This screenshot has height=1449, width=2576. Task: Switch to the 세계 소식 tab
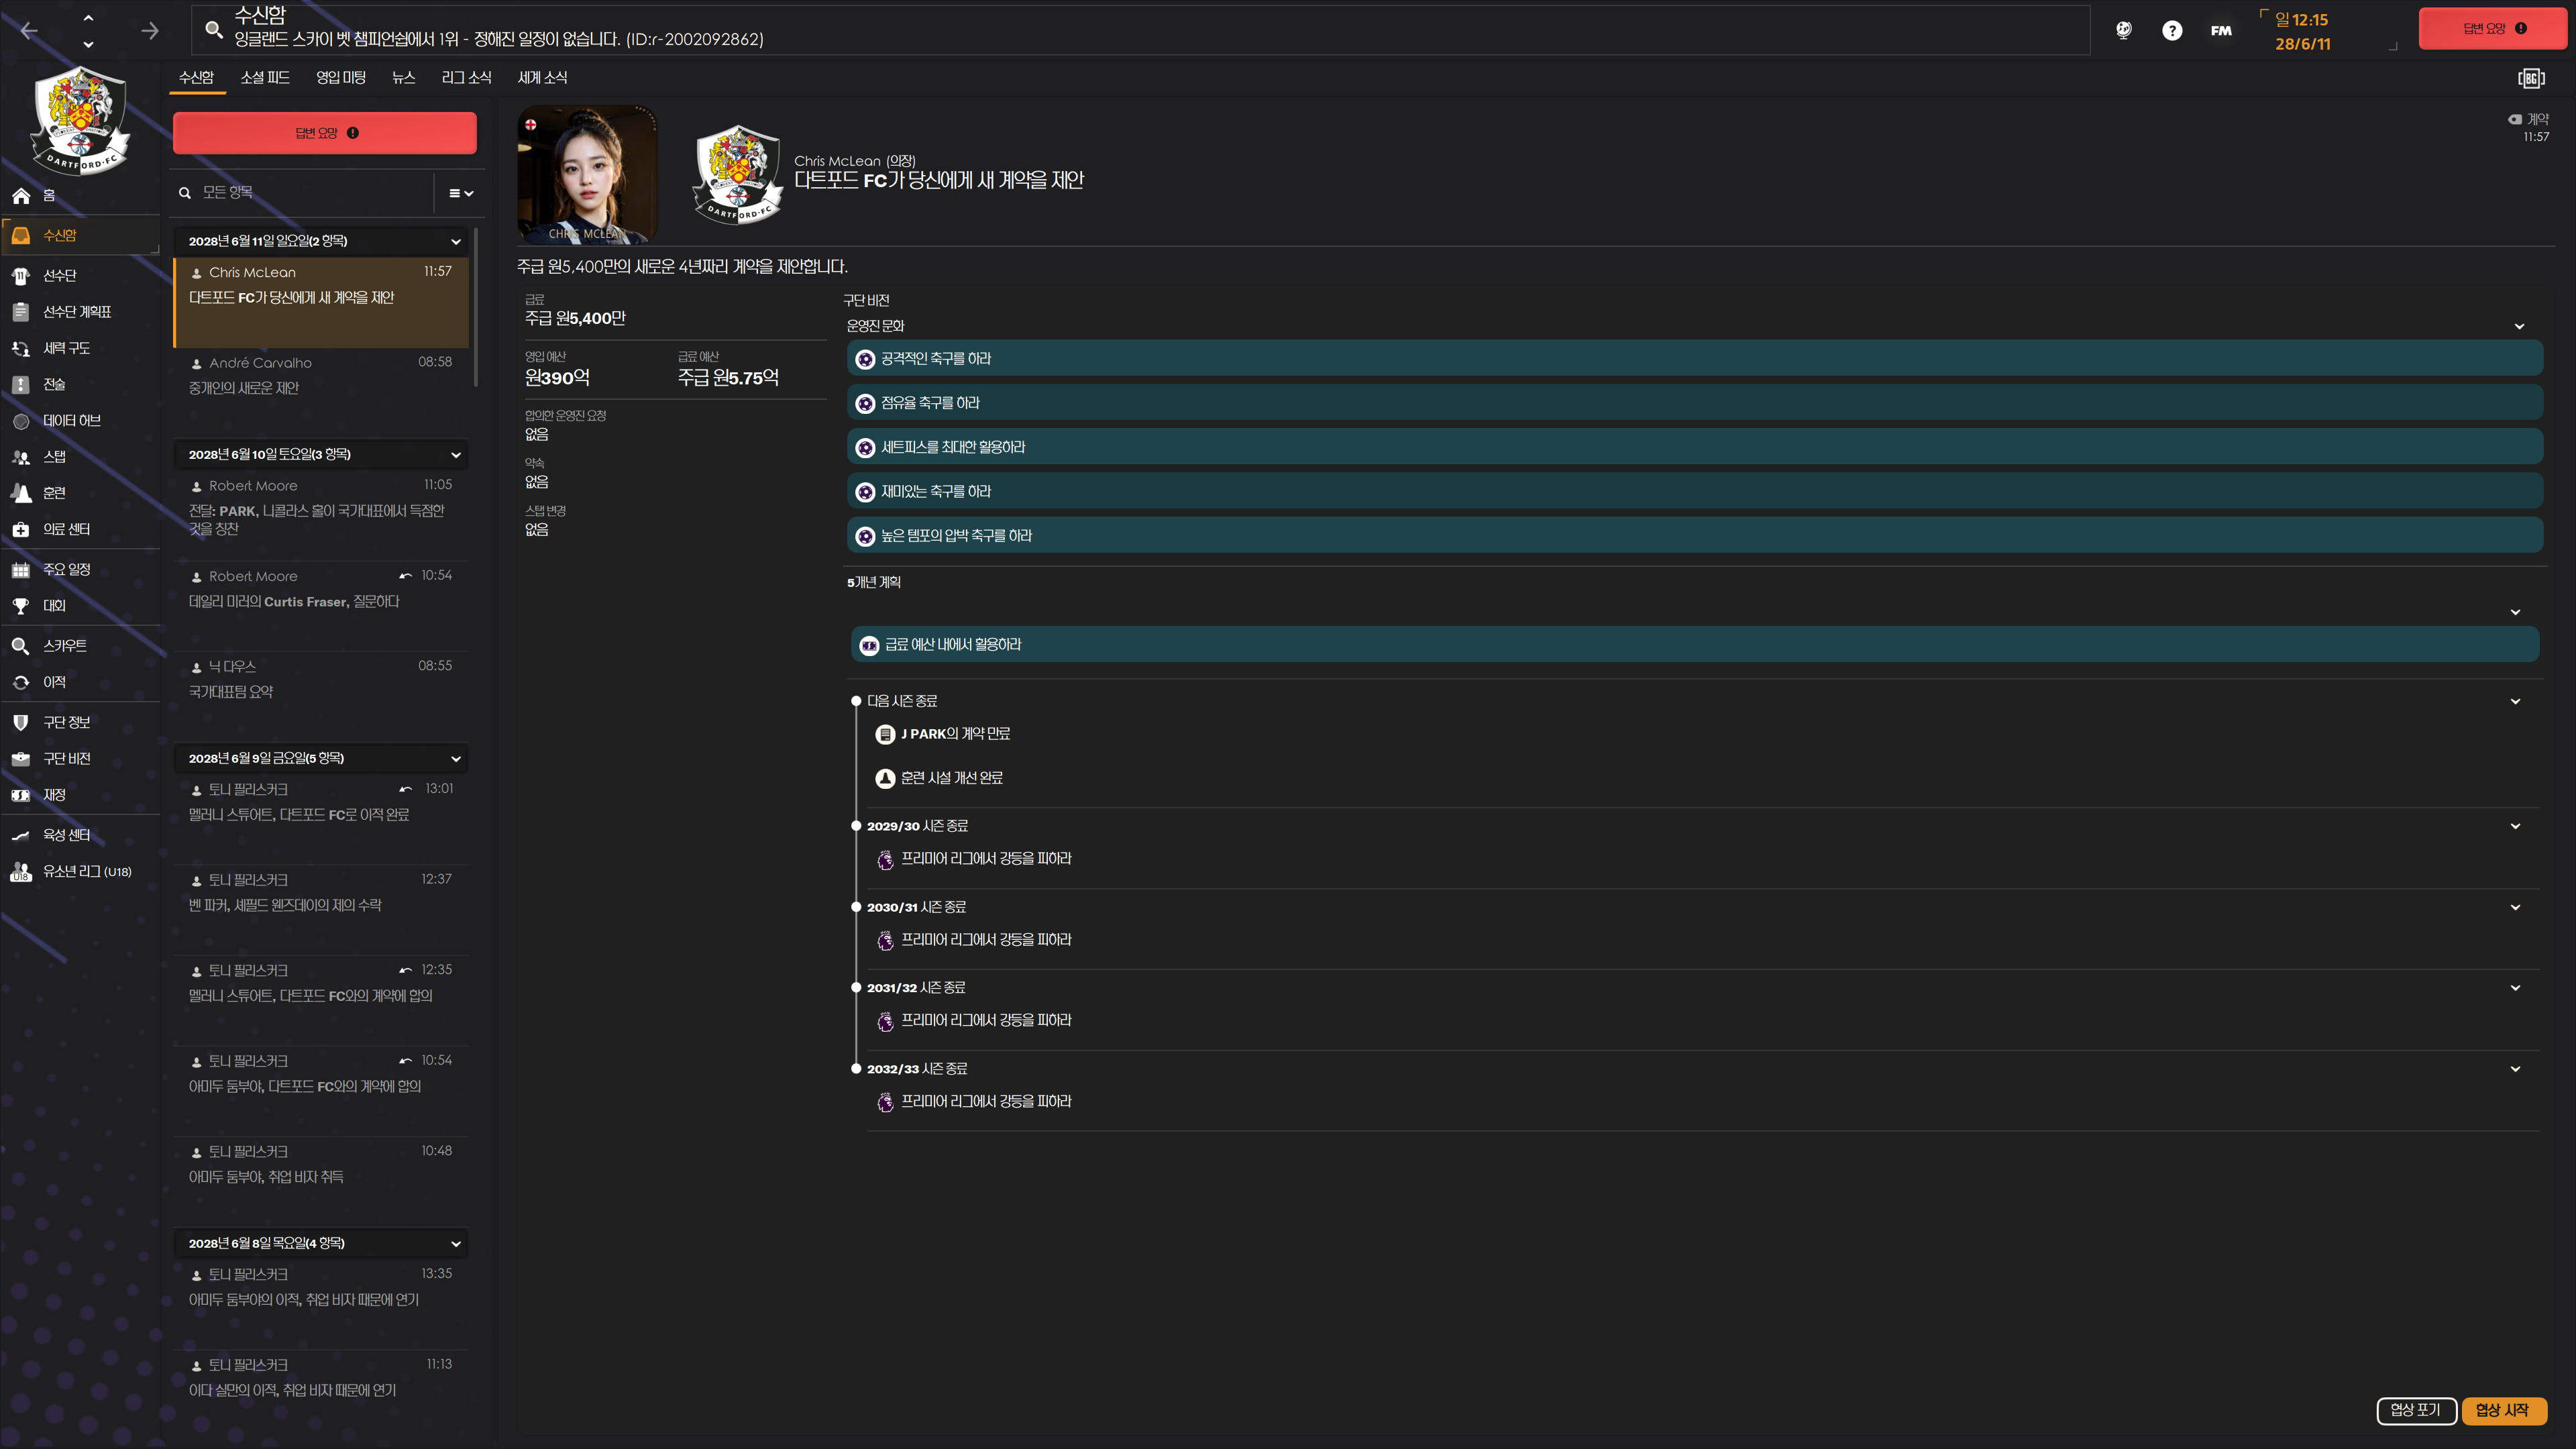542,77
